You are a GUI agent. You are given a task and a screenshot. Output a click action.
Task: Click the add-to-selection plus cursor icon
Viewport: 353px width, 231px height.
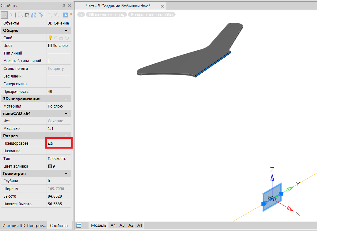click(x=4, y=15)
